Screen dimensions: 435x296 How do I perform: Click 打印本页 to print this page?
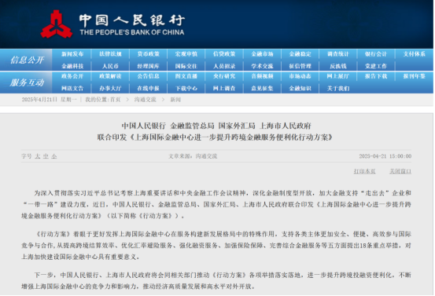(x=364, y=171)
